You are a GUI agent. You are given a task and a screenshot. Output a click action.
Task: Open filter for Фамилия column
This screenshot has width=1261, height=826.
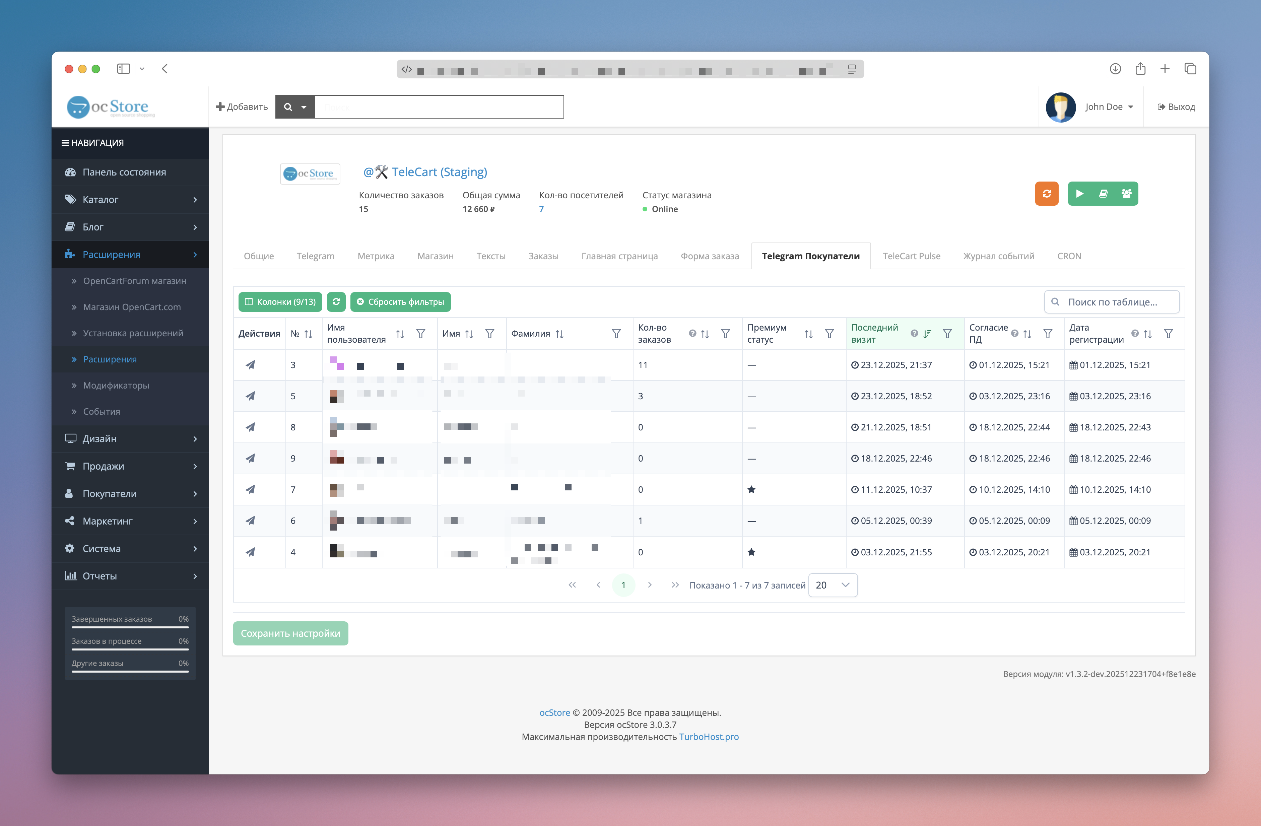click(x=616, y=334)
